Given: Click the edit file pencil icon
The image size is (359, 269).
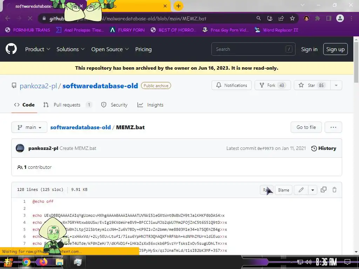Looking at the screenshot, I should click(301, 190).
